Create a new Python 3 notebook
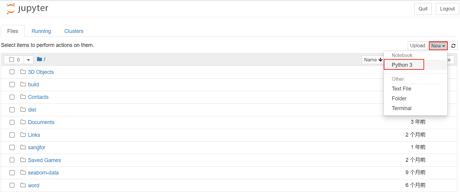The image size is (460, 192). (x=402, y=65)
